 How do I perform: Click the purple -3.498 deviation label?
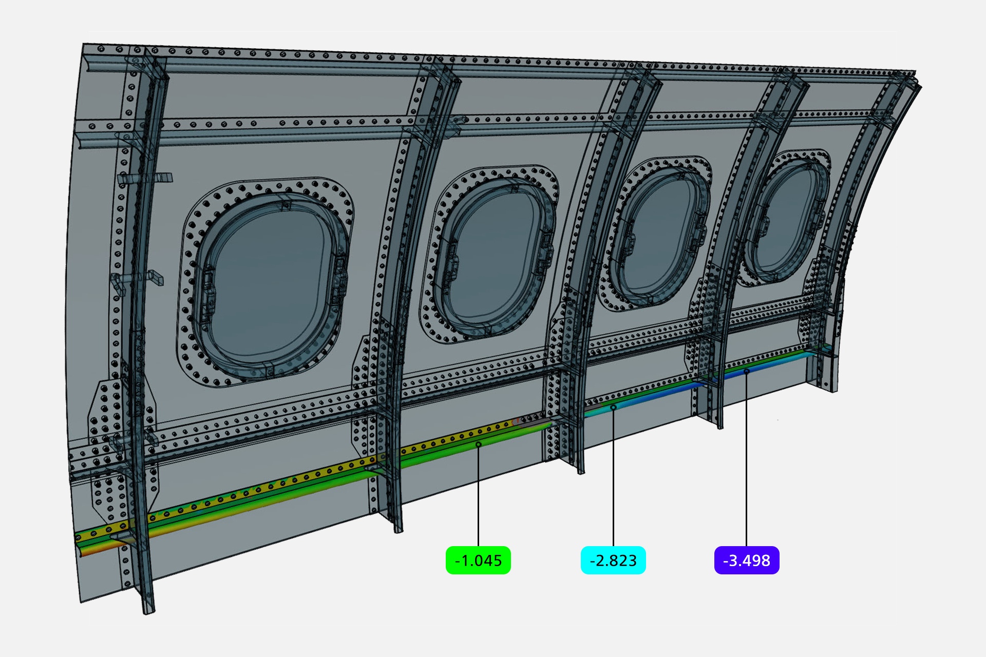pos(747,560)
